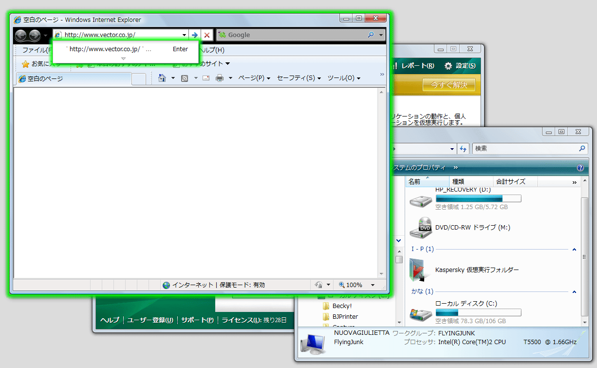Image resolution: width=597 pixels, height=368 pixels.
Task: Click the インターネット zone globe in status bar
Action: [x=167, y=285]
